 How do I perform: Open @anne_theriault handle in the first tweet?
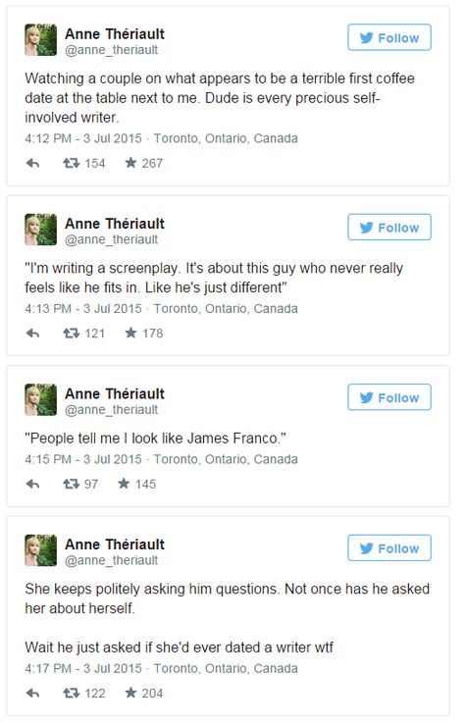tap(112, 50)
